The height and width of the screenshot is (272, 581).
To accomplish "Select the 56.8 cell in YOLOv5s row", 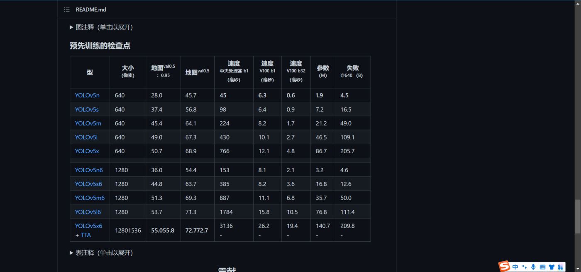I will coord(198,109).
